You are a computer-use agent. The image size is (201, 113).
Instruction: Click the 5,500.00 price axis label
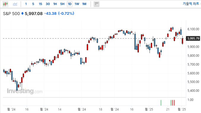tap(193, 82)
